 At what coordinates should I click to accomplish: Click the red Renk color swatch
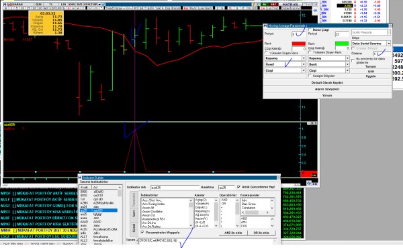(298, 44)
